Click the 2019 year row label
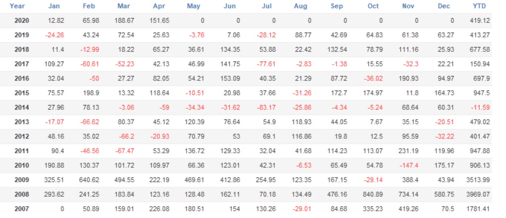The width and height of the screenshot is (506, 218). click(x=22, y=35)
